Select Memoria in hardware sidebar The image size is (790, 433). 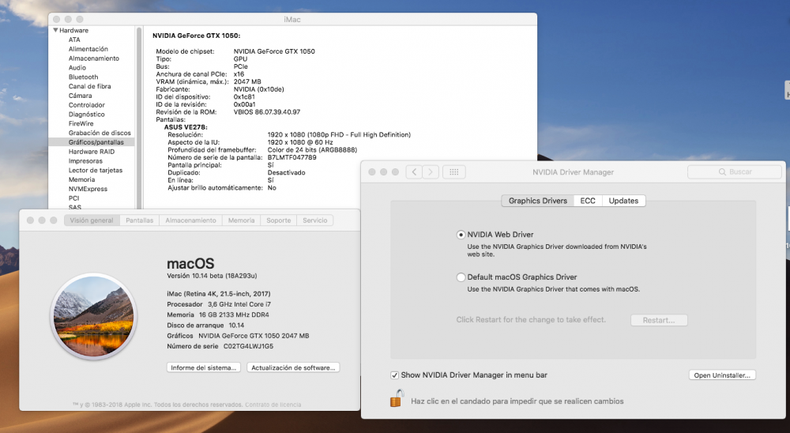click(81, 179)
